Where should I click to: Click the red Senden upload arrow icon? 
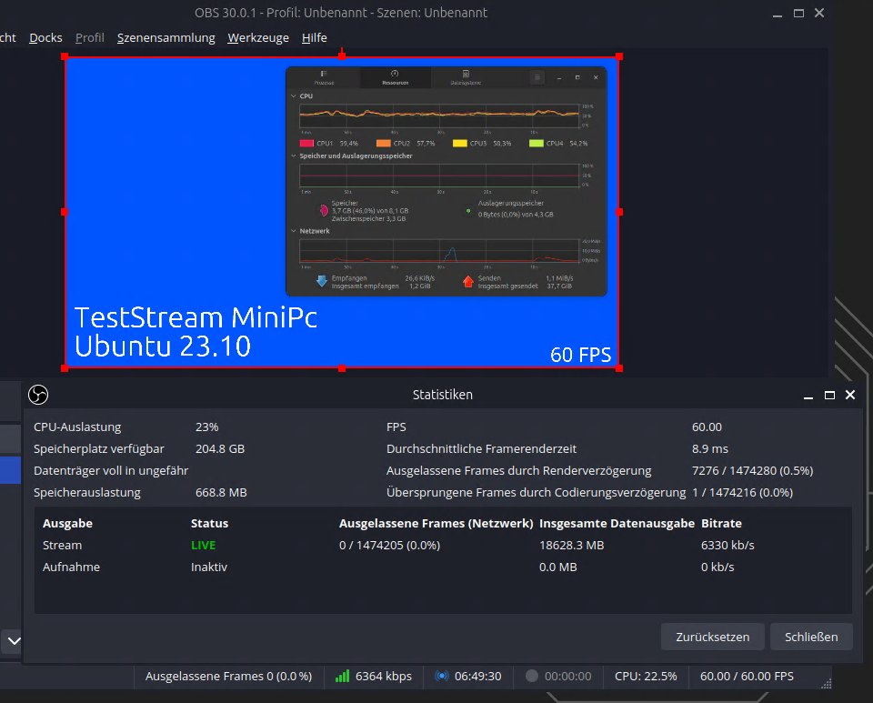tap(468, 281)
